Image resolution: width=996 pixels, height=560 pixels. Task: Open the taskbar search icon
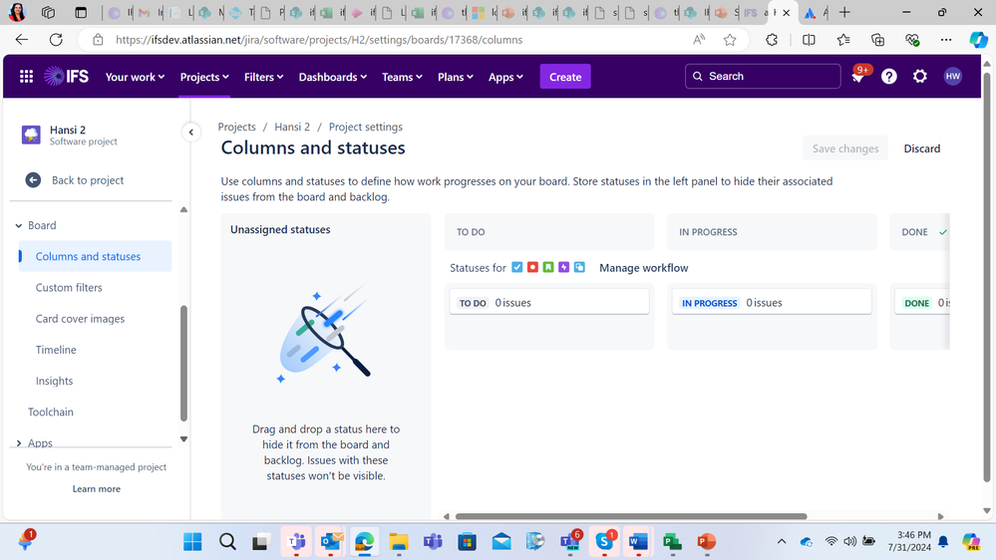click(x=227, y=542)
